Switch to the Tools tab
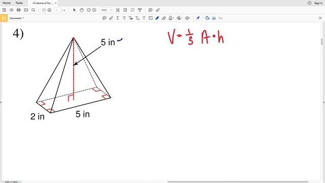325x183 pixels. (x=19, y=3)
